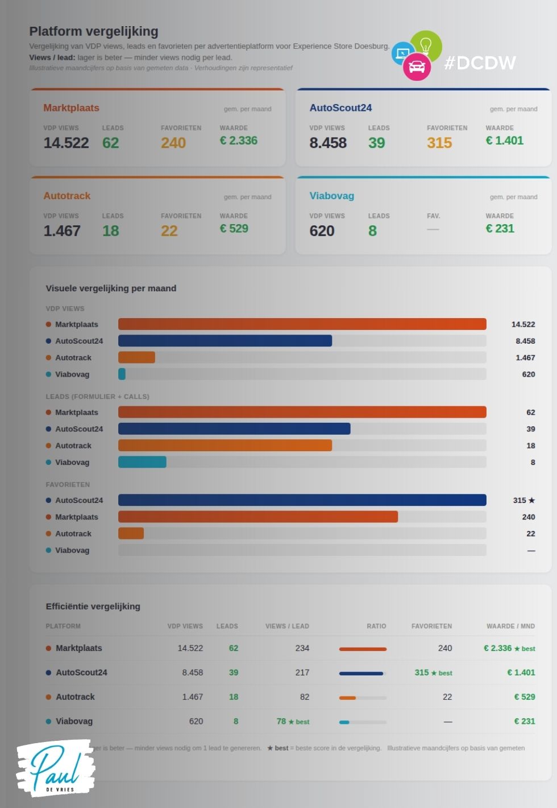Click the 234 views per lead for Marktplaats
Screen dimensions: 557x808
coord(302,648)
